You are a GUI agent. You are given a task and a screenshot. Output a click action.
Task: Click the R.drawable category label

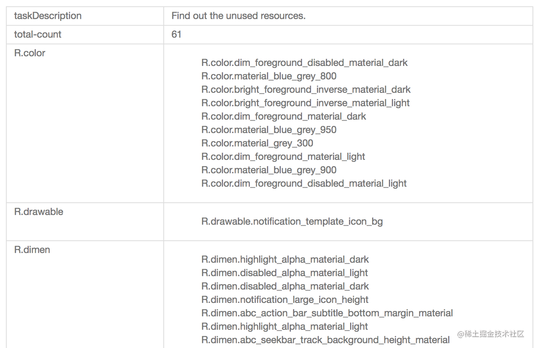(39, 212)
